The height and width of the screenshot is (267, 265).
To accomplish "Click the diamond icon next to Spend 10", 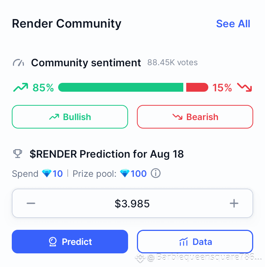I will pyautogui.click(x=47, y=173).
